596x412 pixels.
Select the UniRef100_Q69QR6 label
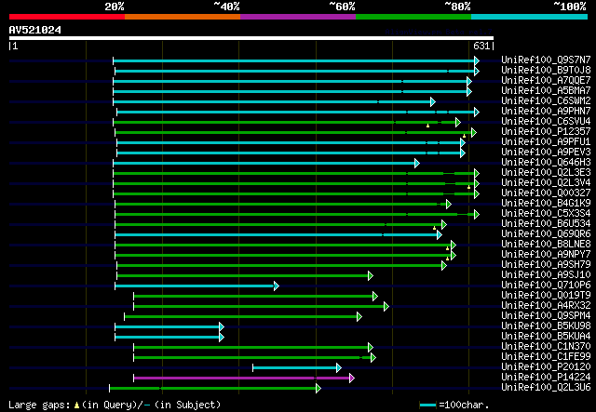[546, 234]
